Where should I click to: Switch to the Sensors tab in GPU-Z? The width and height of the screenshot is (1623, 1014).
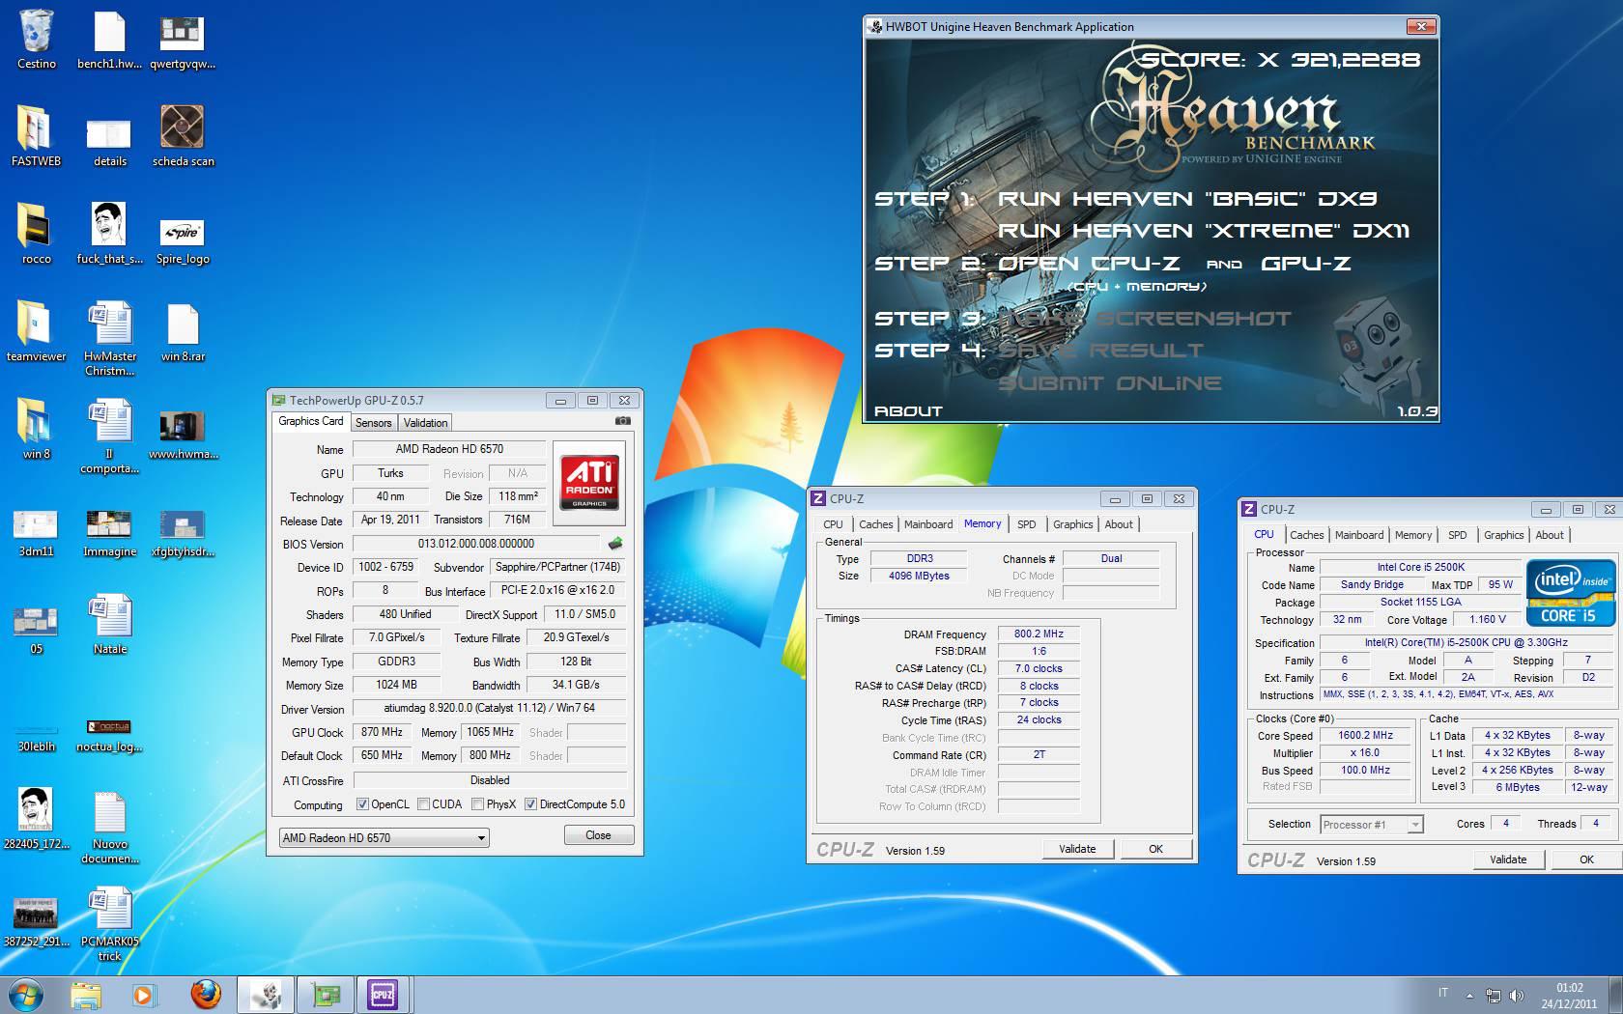pyautogui.click(x=373, y=423)
